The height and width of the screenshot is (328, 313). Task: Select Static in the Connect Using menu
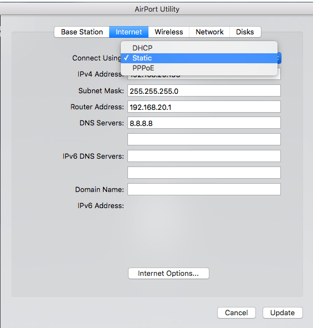click(199, 58)
